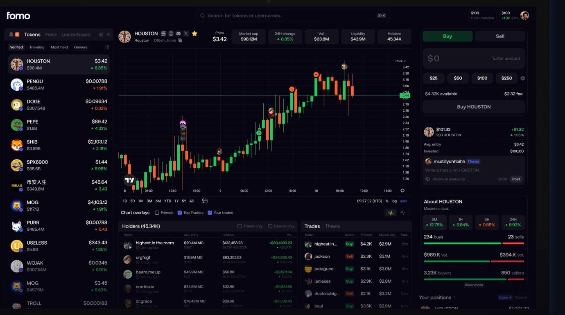Click the Buy HOUSTON button

pos(474,107)
